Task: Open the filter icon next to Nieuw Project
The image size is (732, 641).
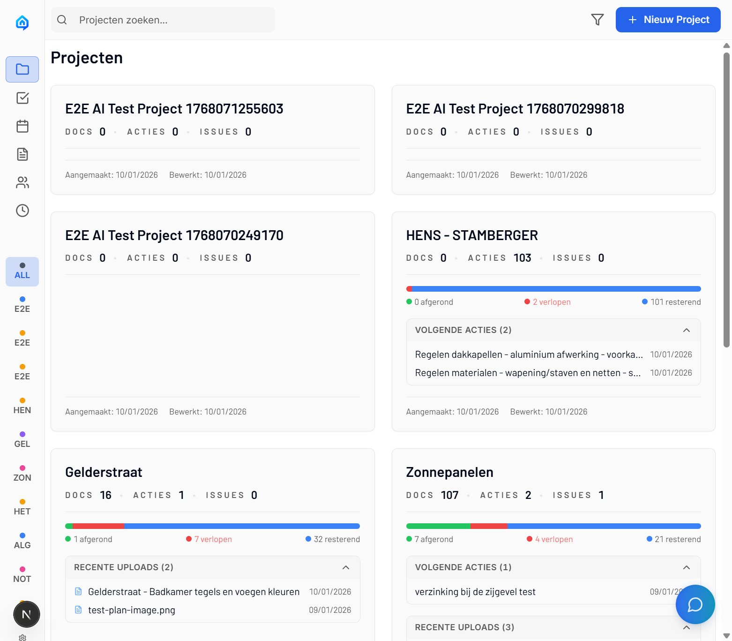Action: (x=597, y=20)
